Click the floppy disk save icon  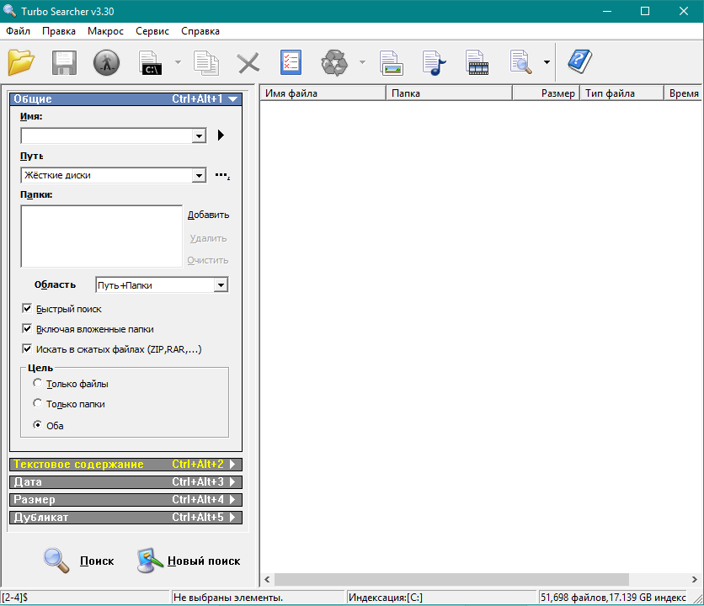coord(64,62)
